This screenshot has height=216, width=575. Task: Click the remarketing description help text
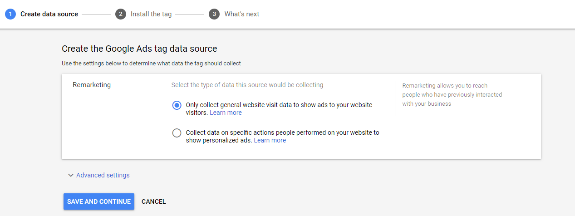point(452,94)
